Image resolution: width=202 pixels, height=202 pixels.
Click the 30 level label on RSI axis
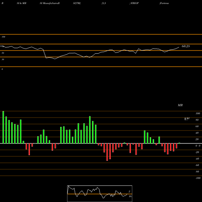[3, 59]
